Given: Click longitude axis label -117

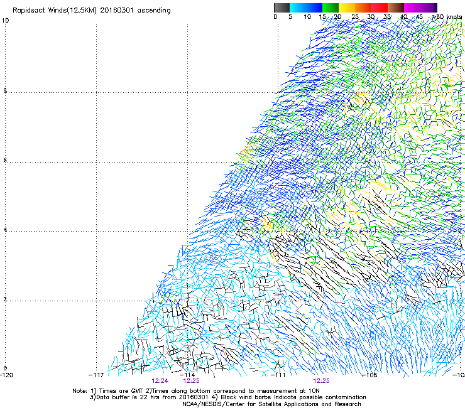Looking at the screenshot, I should 96,375.
